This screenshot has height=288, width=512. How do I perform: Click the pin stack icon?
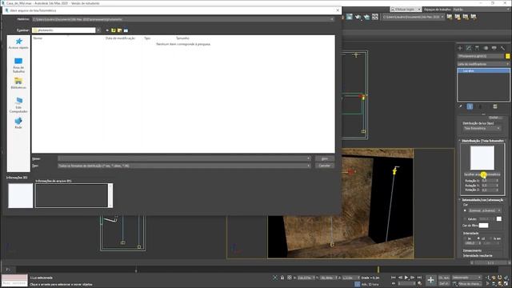461,106
